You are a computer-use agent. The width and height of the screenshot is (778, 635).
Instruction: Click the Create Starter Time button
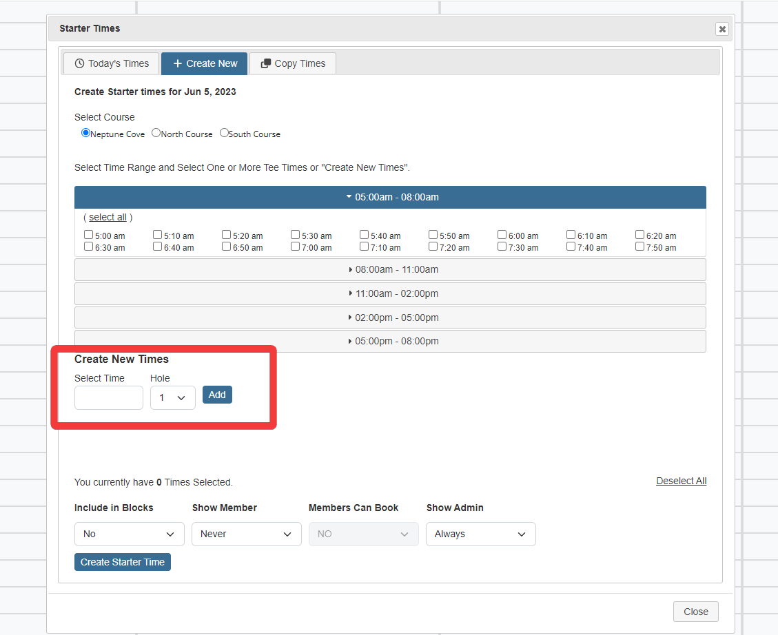122,561
